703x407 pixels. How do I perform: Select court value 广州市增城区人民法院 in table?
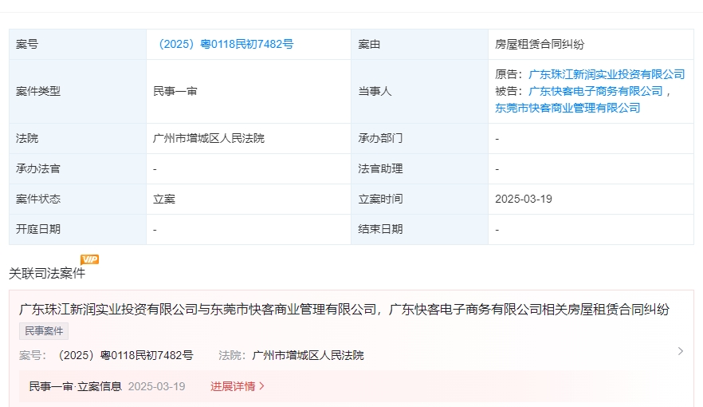point(209,138)
